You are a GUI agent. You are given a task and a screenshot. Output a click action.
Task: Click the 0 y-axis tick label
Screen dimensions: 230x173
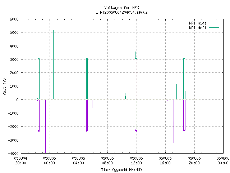(18, 100)
